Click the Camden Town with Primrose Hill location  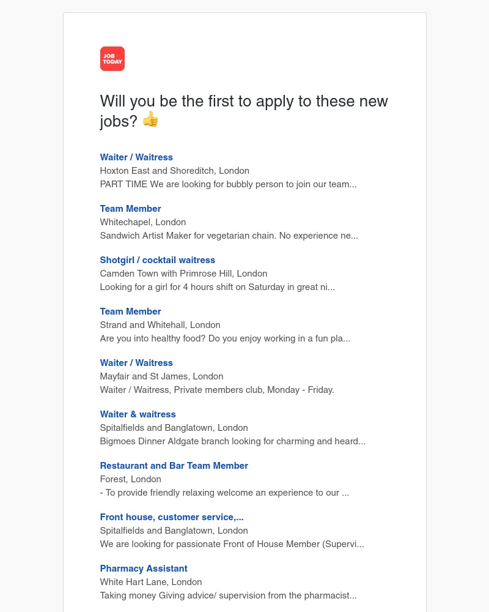[x=183, y=274]
